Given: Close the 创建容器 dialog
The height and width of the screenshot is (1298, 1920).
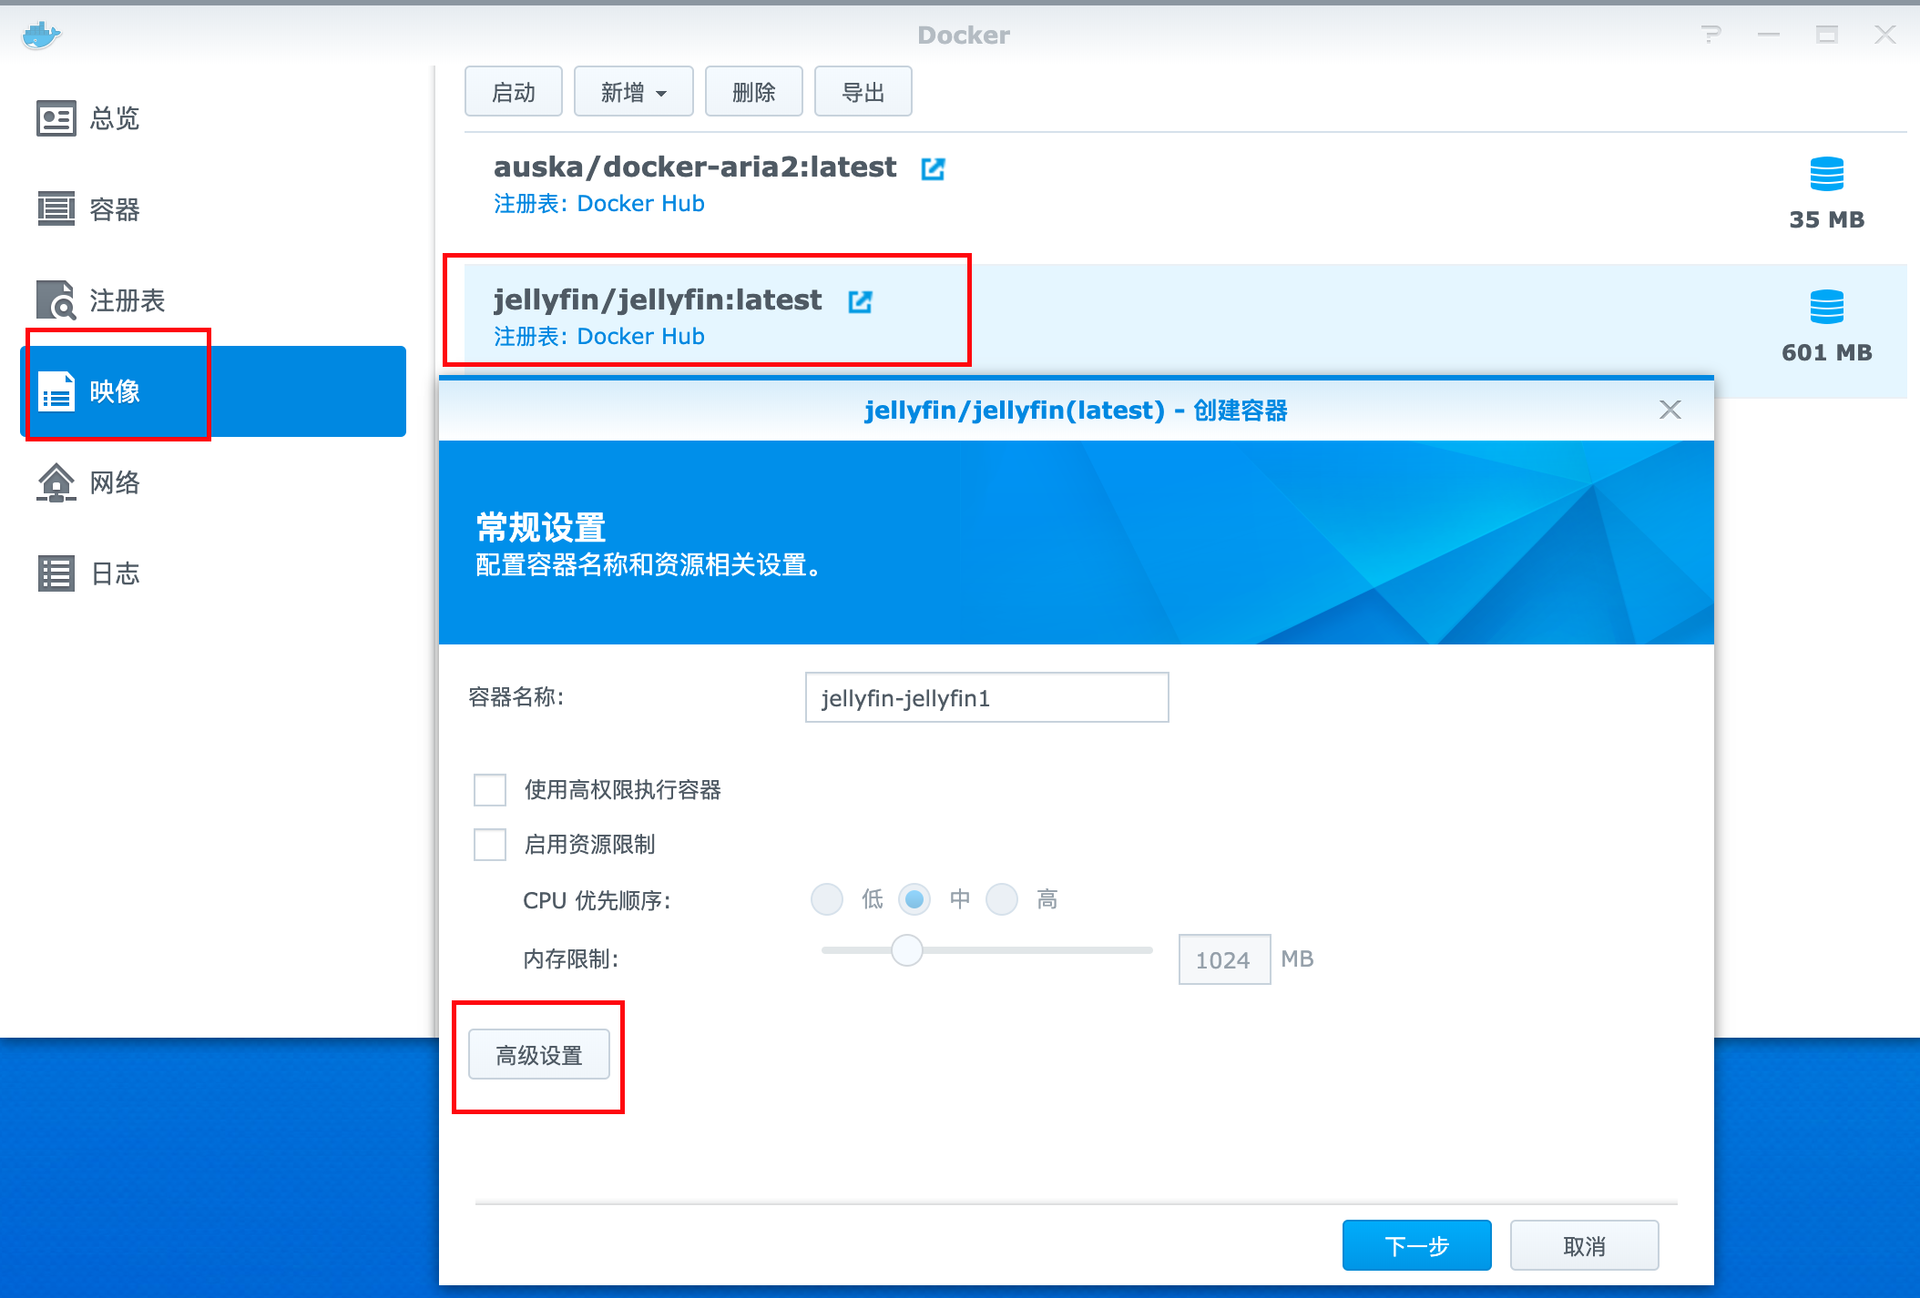Looking at the screenshot, I should pos(1670,410).
